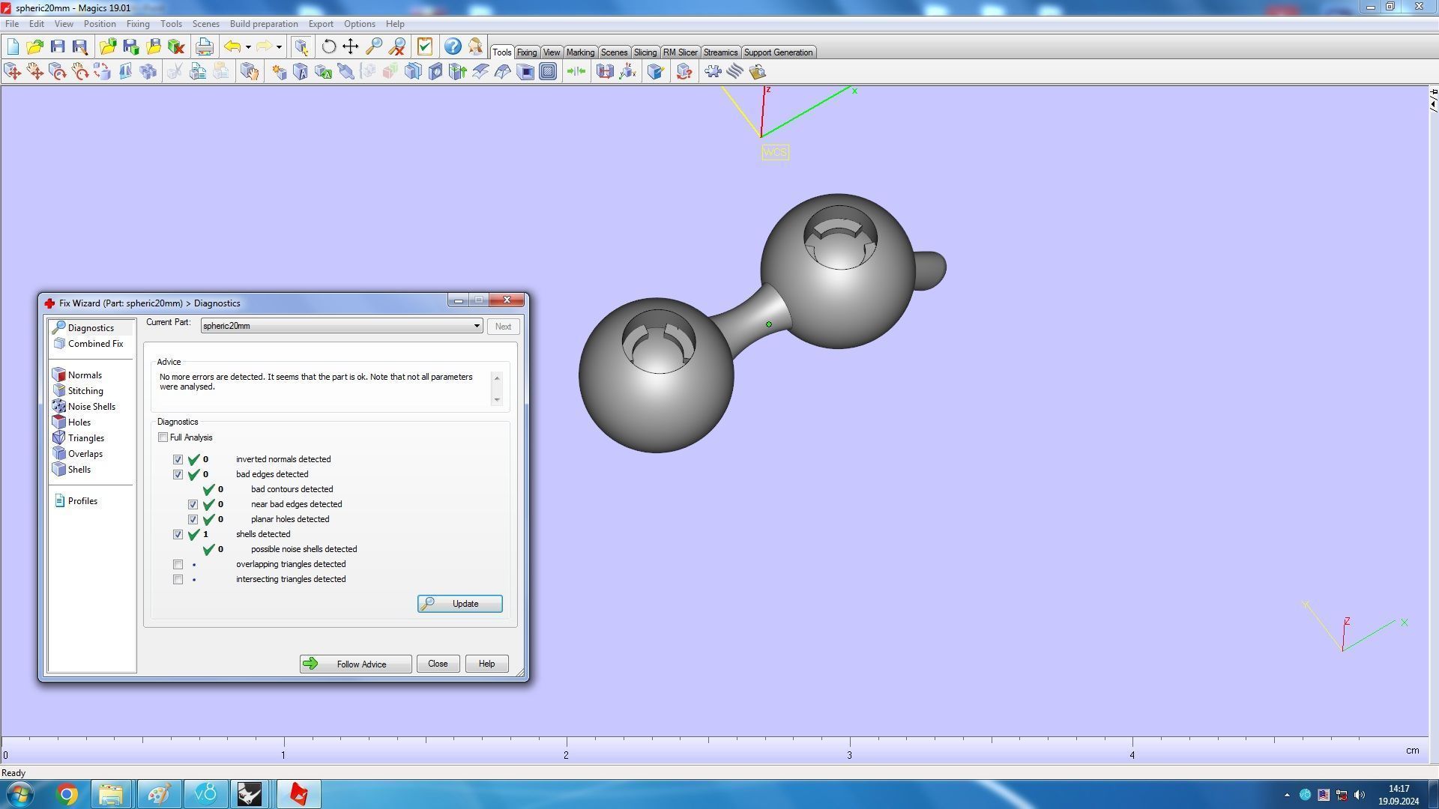1439x809 pixels.
Task: Open the Undo history dropdown arrow
Action: [x=248, y=47]
